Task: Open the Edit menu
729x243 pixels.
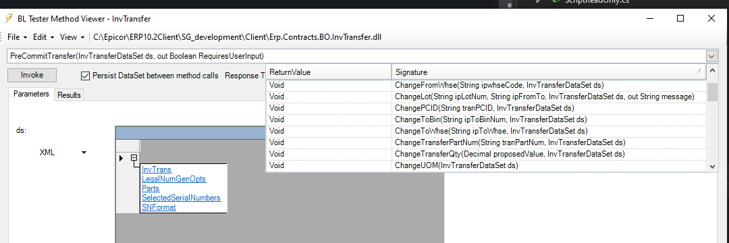Action: tap(44, 37)
